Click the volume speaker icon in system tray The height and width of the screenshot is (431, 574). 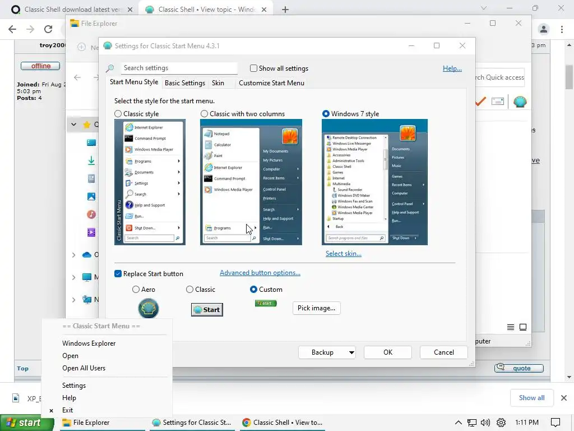pos(485,423)
